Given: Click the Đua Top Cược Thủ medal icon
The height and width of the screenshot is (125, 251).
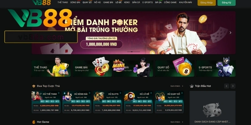Looking at the screenshot, I should pos(34,86).
